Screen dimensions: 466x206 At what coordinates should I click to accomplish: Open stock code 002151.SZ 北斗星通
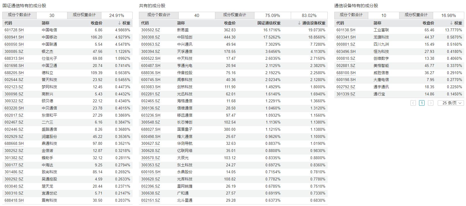click(150, 200)
